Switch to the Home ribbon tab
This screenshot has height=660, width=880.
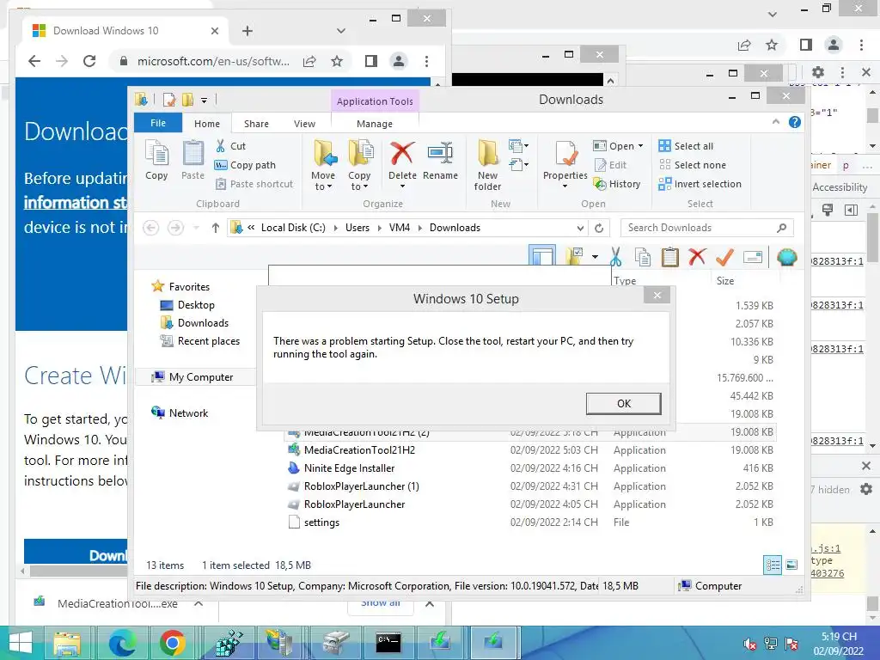click(x=207, y=124)
